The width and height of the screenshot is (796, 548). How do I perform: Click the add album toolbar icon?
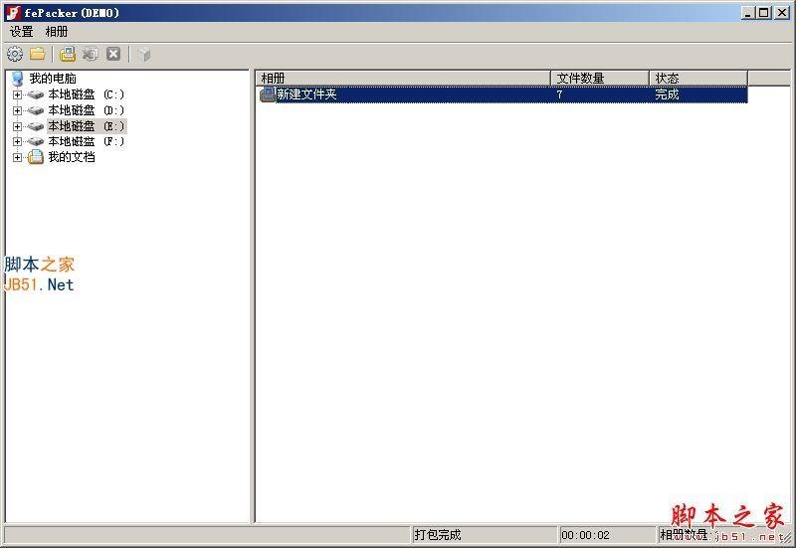coord(68,54)
